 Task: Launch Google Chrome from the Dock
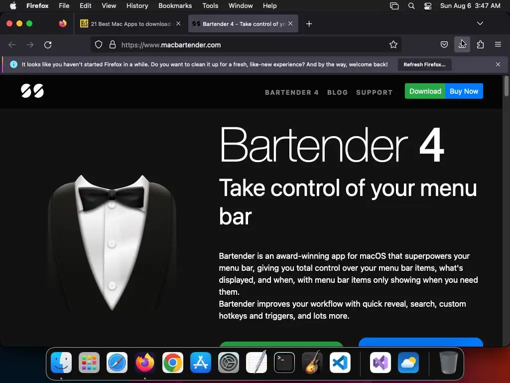173,363
